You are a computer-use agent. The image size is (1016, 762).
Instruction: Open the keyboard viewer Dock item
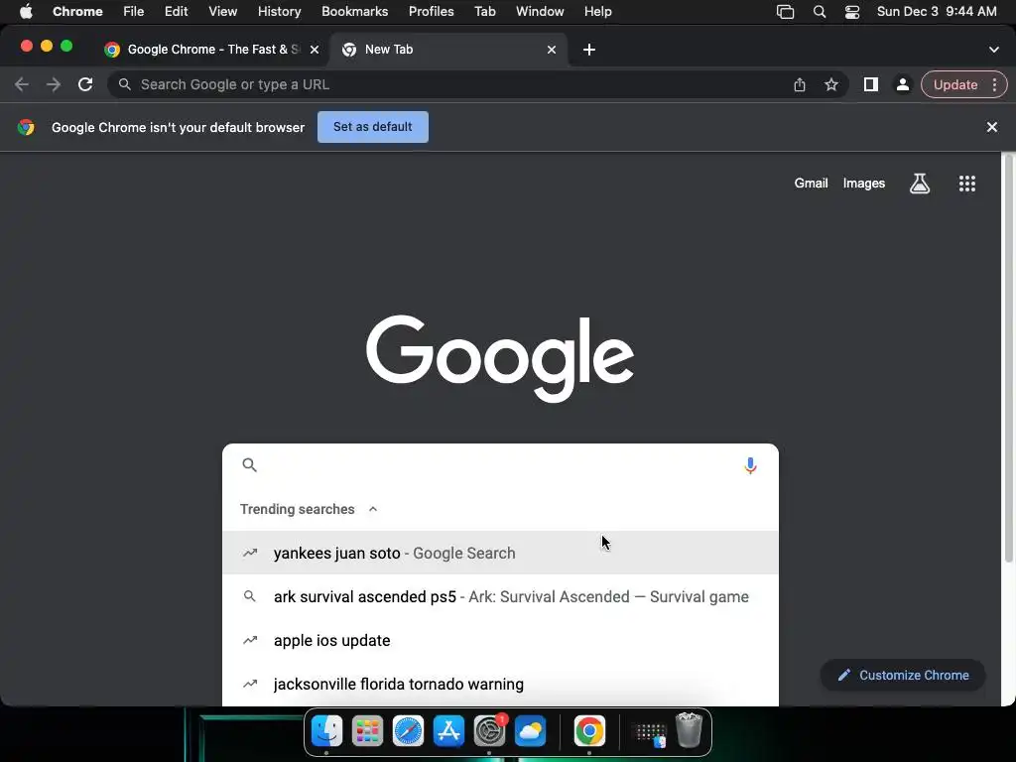[649, 733]
